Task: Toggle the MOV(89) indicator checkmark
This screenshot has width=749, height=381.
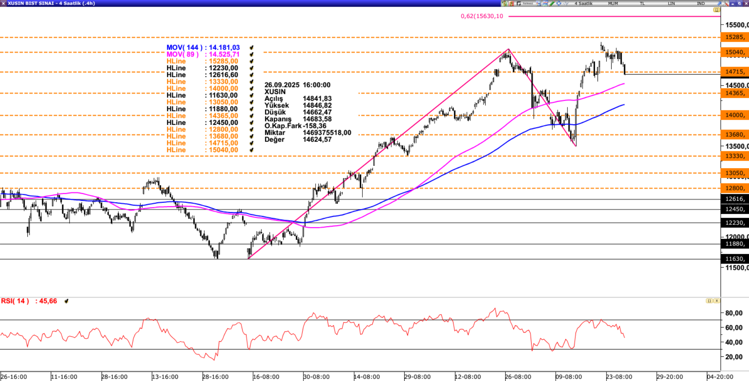Action: click(251, 55)
